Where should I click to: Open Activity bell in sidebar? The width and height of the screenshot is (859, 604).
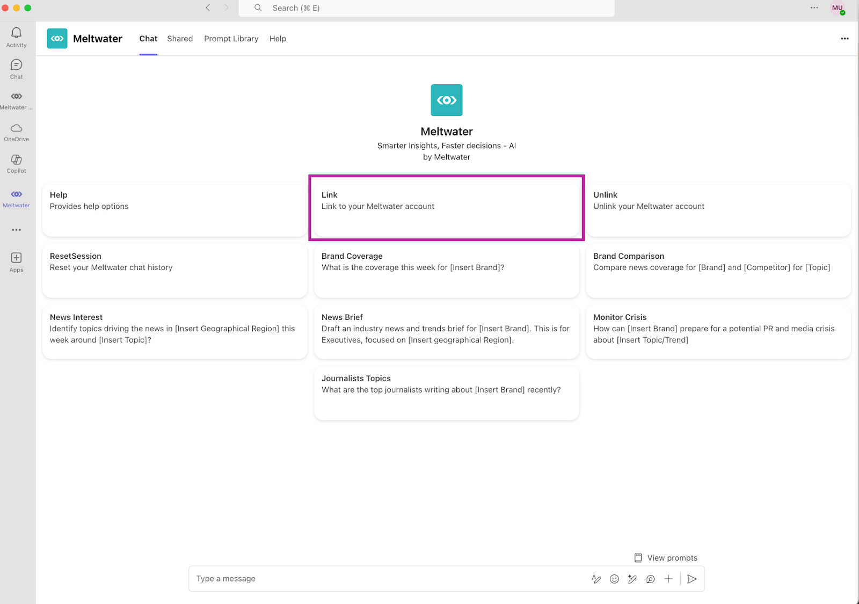click(17, 38)
